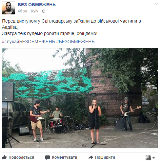Click the comment speech bubble icon
Viewport: 161px width, 161px height.
tap(48, 157)
